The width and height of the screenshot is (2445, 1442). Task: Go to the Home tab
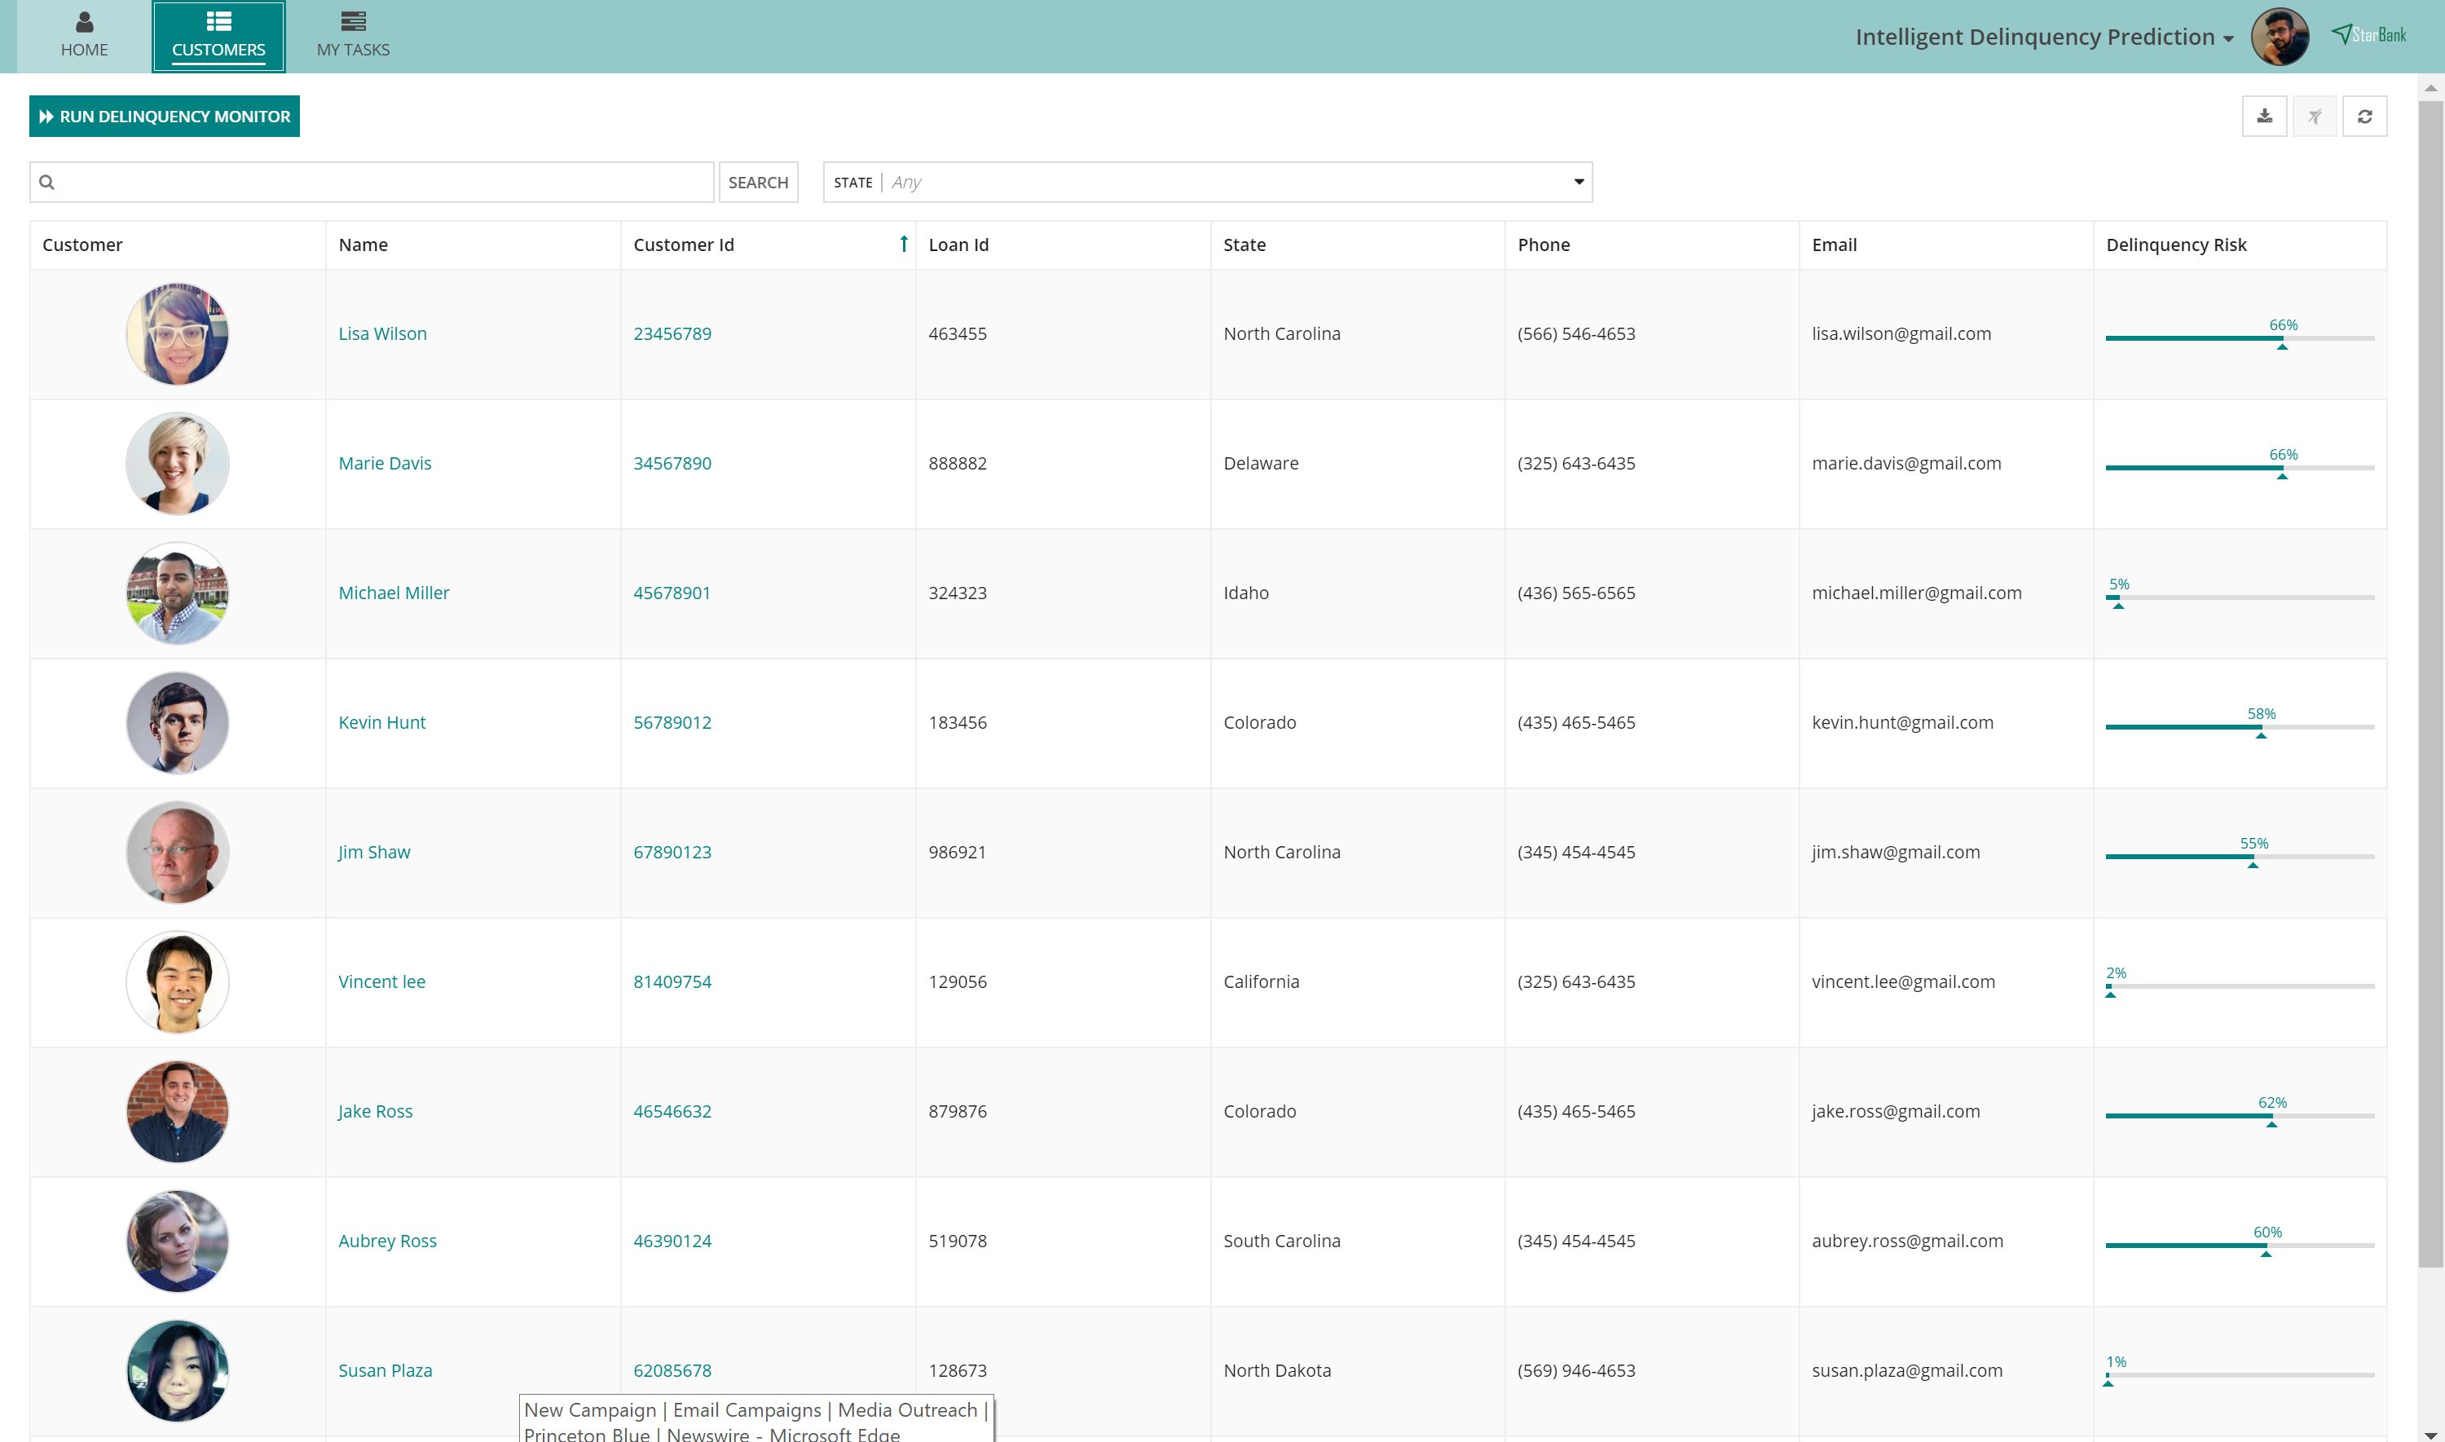(x=85, y=36)
